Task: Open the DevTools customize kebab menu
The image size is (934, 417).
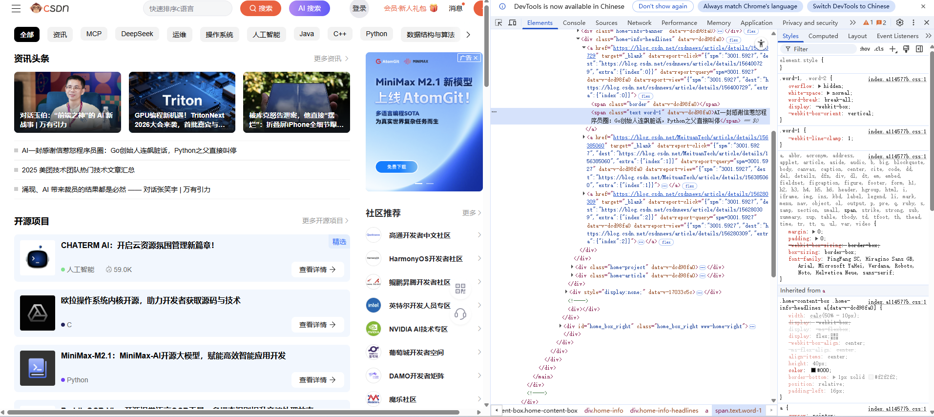Action: (x=913, y=22)
